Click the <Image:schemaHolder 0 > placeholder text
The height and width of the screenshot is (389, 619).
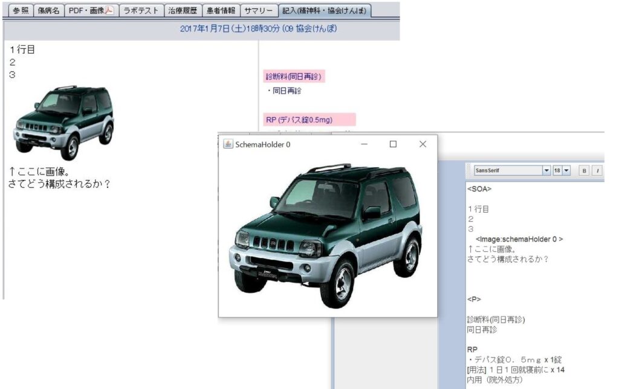pyautogui.click(x=519, y=239)
